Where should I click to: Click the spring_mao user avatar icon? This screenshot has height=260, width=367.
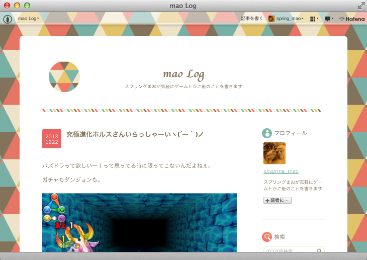tap(271, 19)
